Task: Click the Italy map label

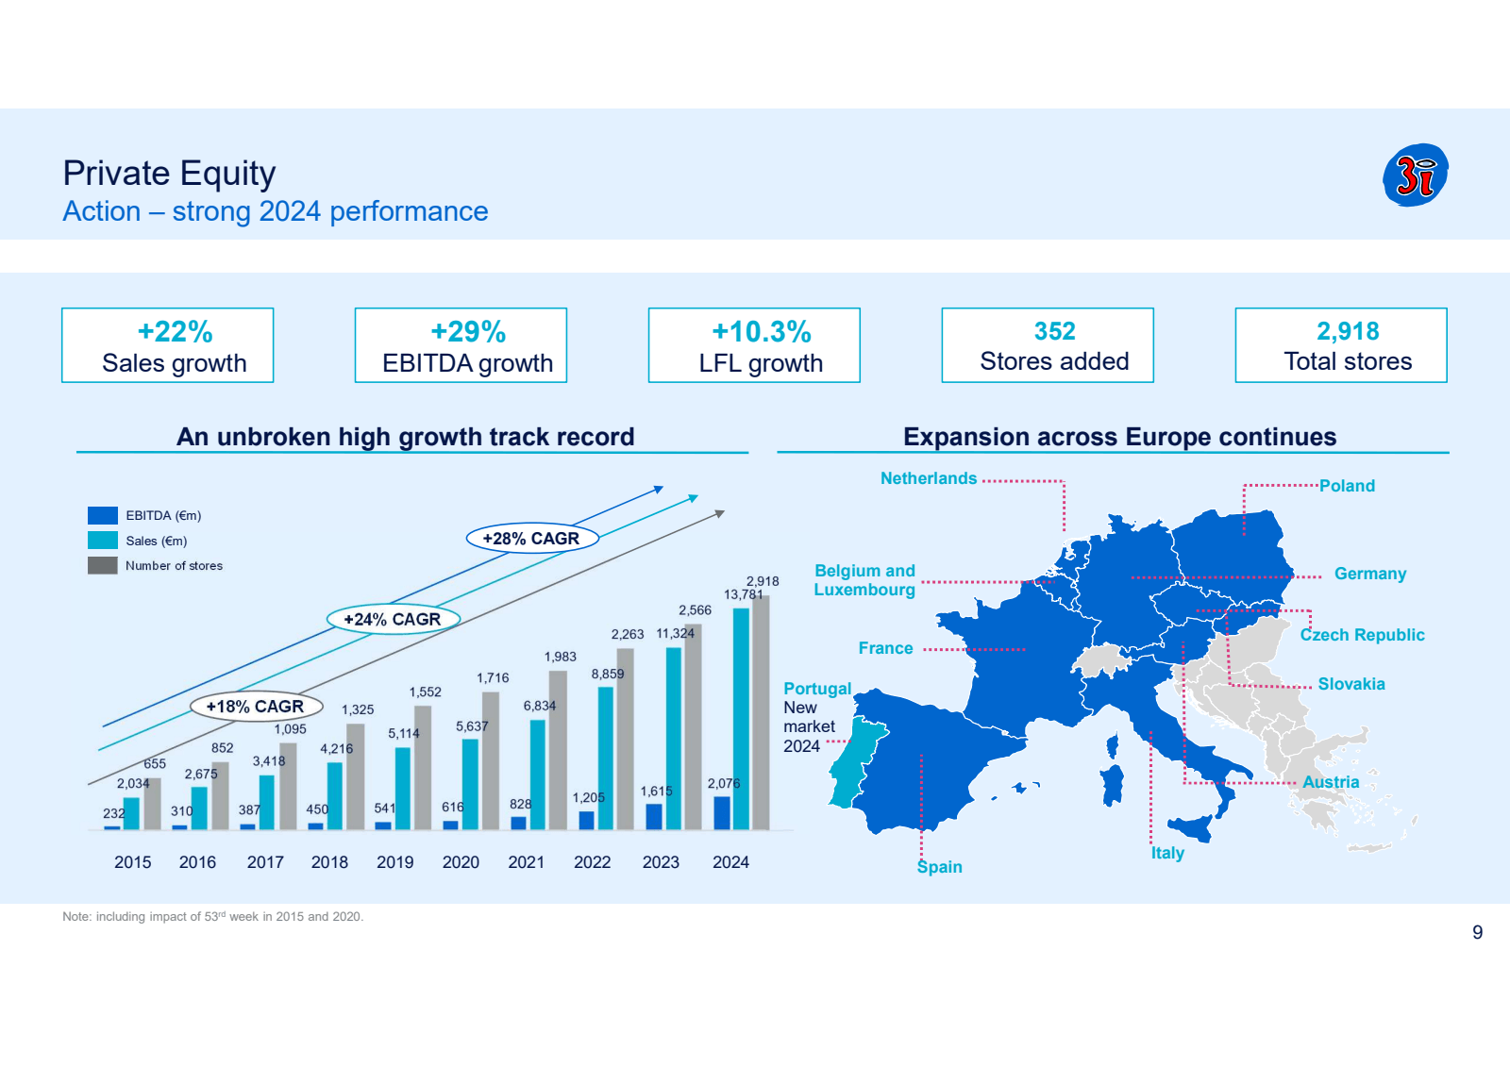Action: [1167, 853]
